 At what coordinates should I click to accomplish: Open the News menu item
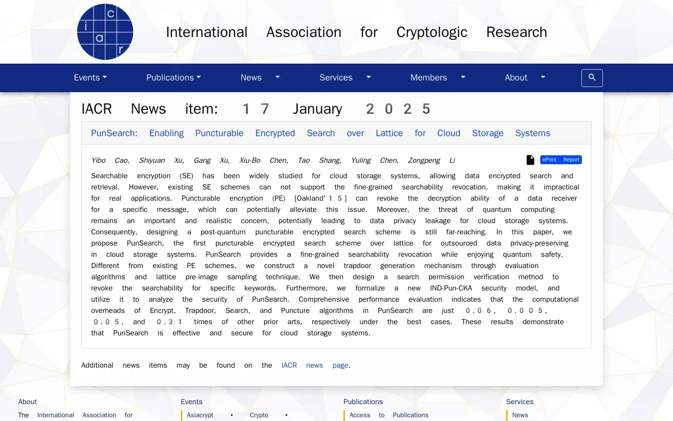click(251, 78)
